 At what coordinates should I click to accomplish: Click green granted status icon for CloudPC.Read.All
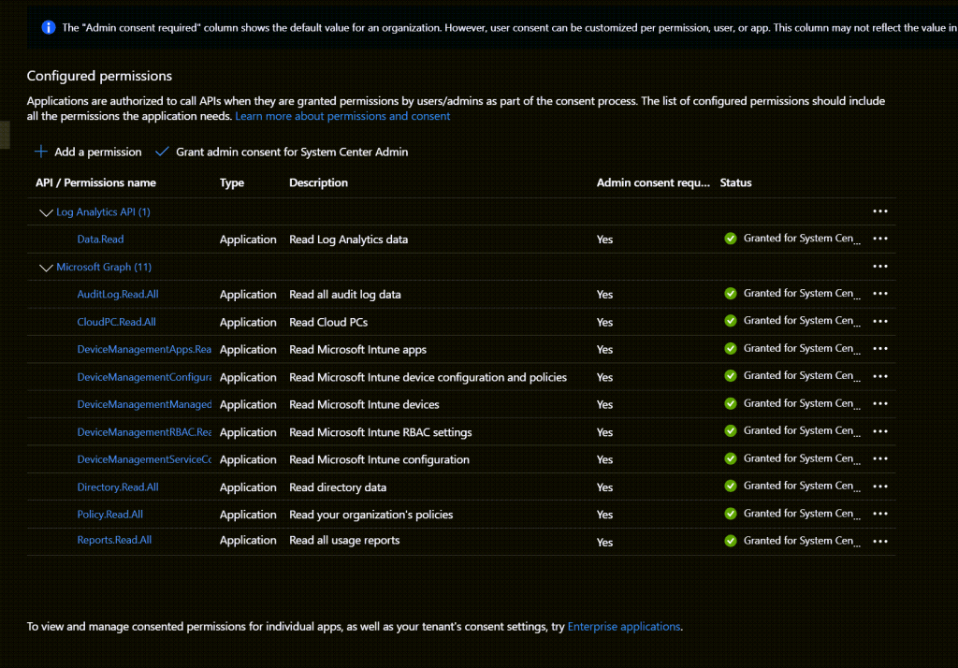coord(731,321)
